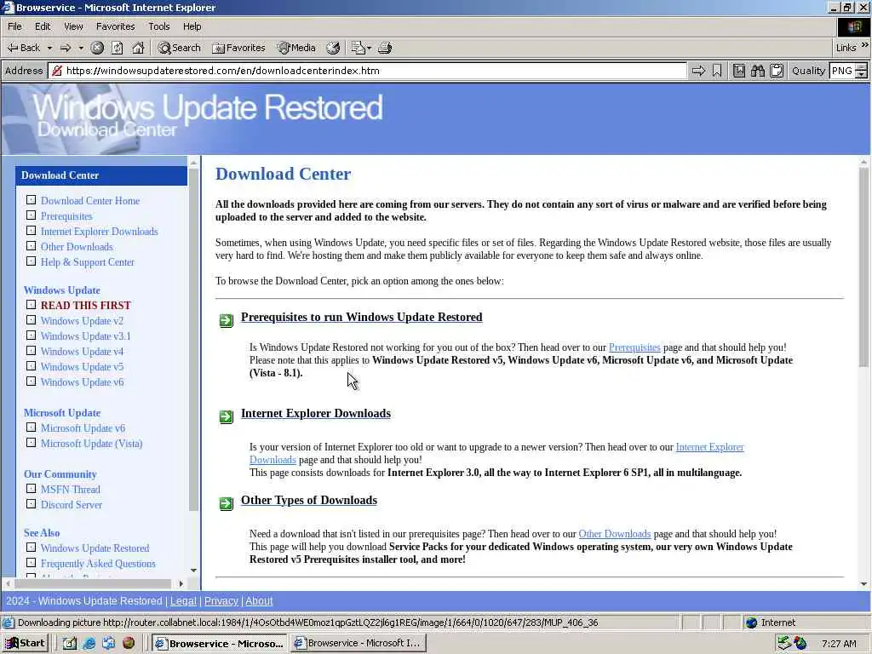Go to the Home page icon
The image size is (872, 654).
tap(138, 48)
